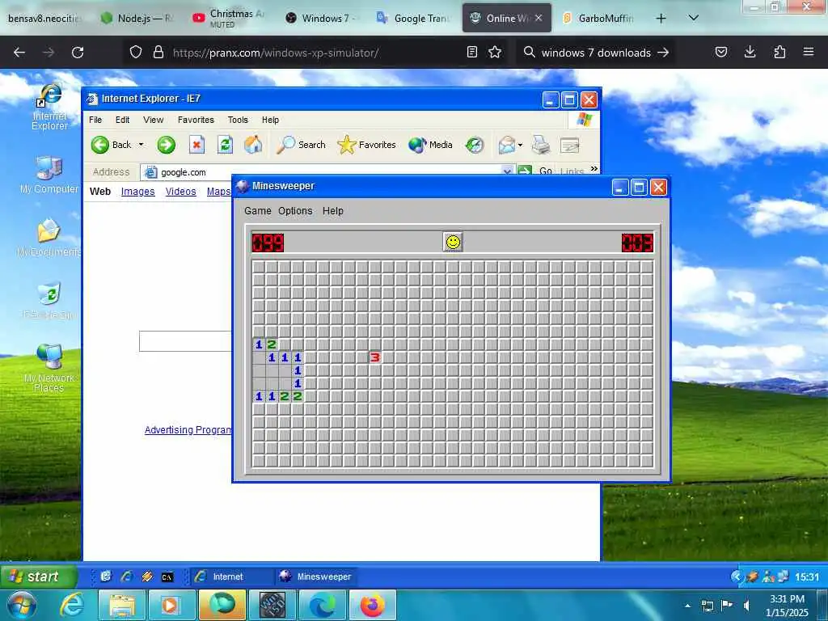Click the Advertising Programs link
The width and height of the screenshot is (828, 621).
pyautogui.click(x=188, y=430)
